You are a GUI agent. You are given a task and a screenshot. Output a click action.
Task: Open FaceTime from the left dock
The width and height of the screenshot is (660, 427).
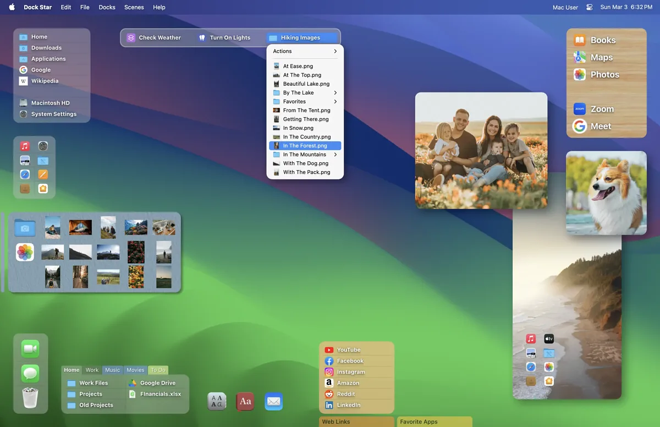(x=30, y=349)
